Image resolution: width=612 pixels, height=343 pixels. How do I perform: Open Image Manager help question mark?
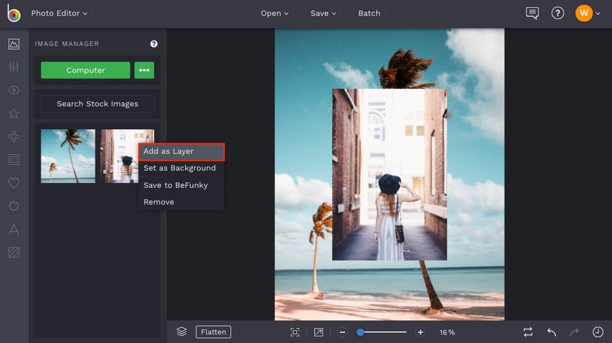pyautogui.click(x=154, y=43)
